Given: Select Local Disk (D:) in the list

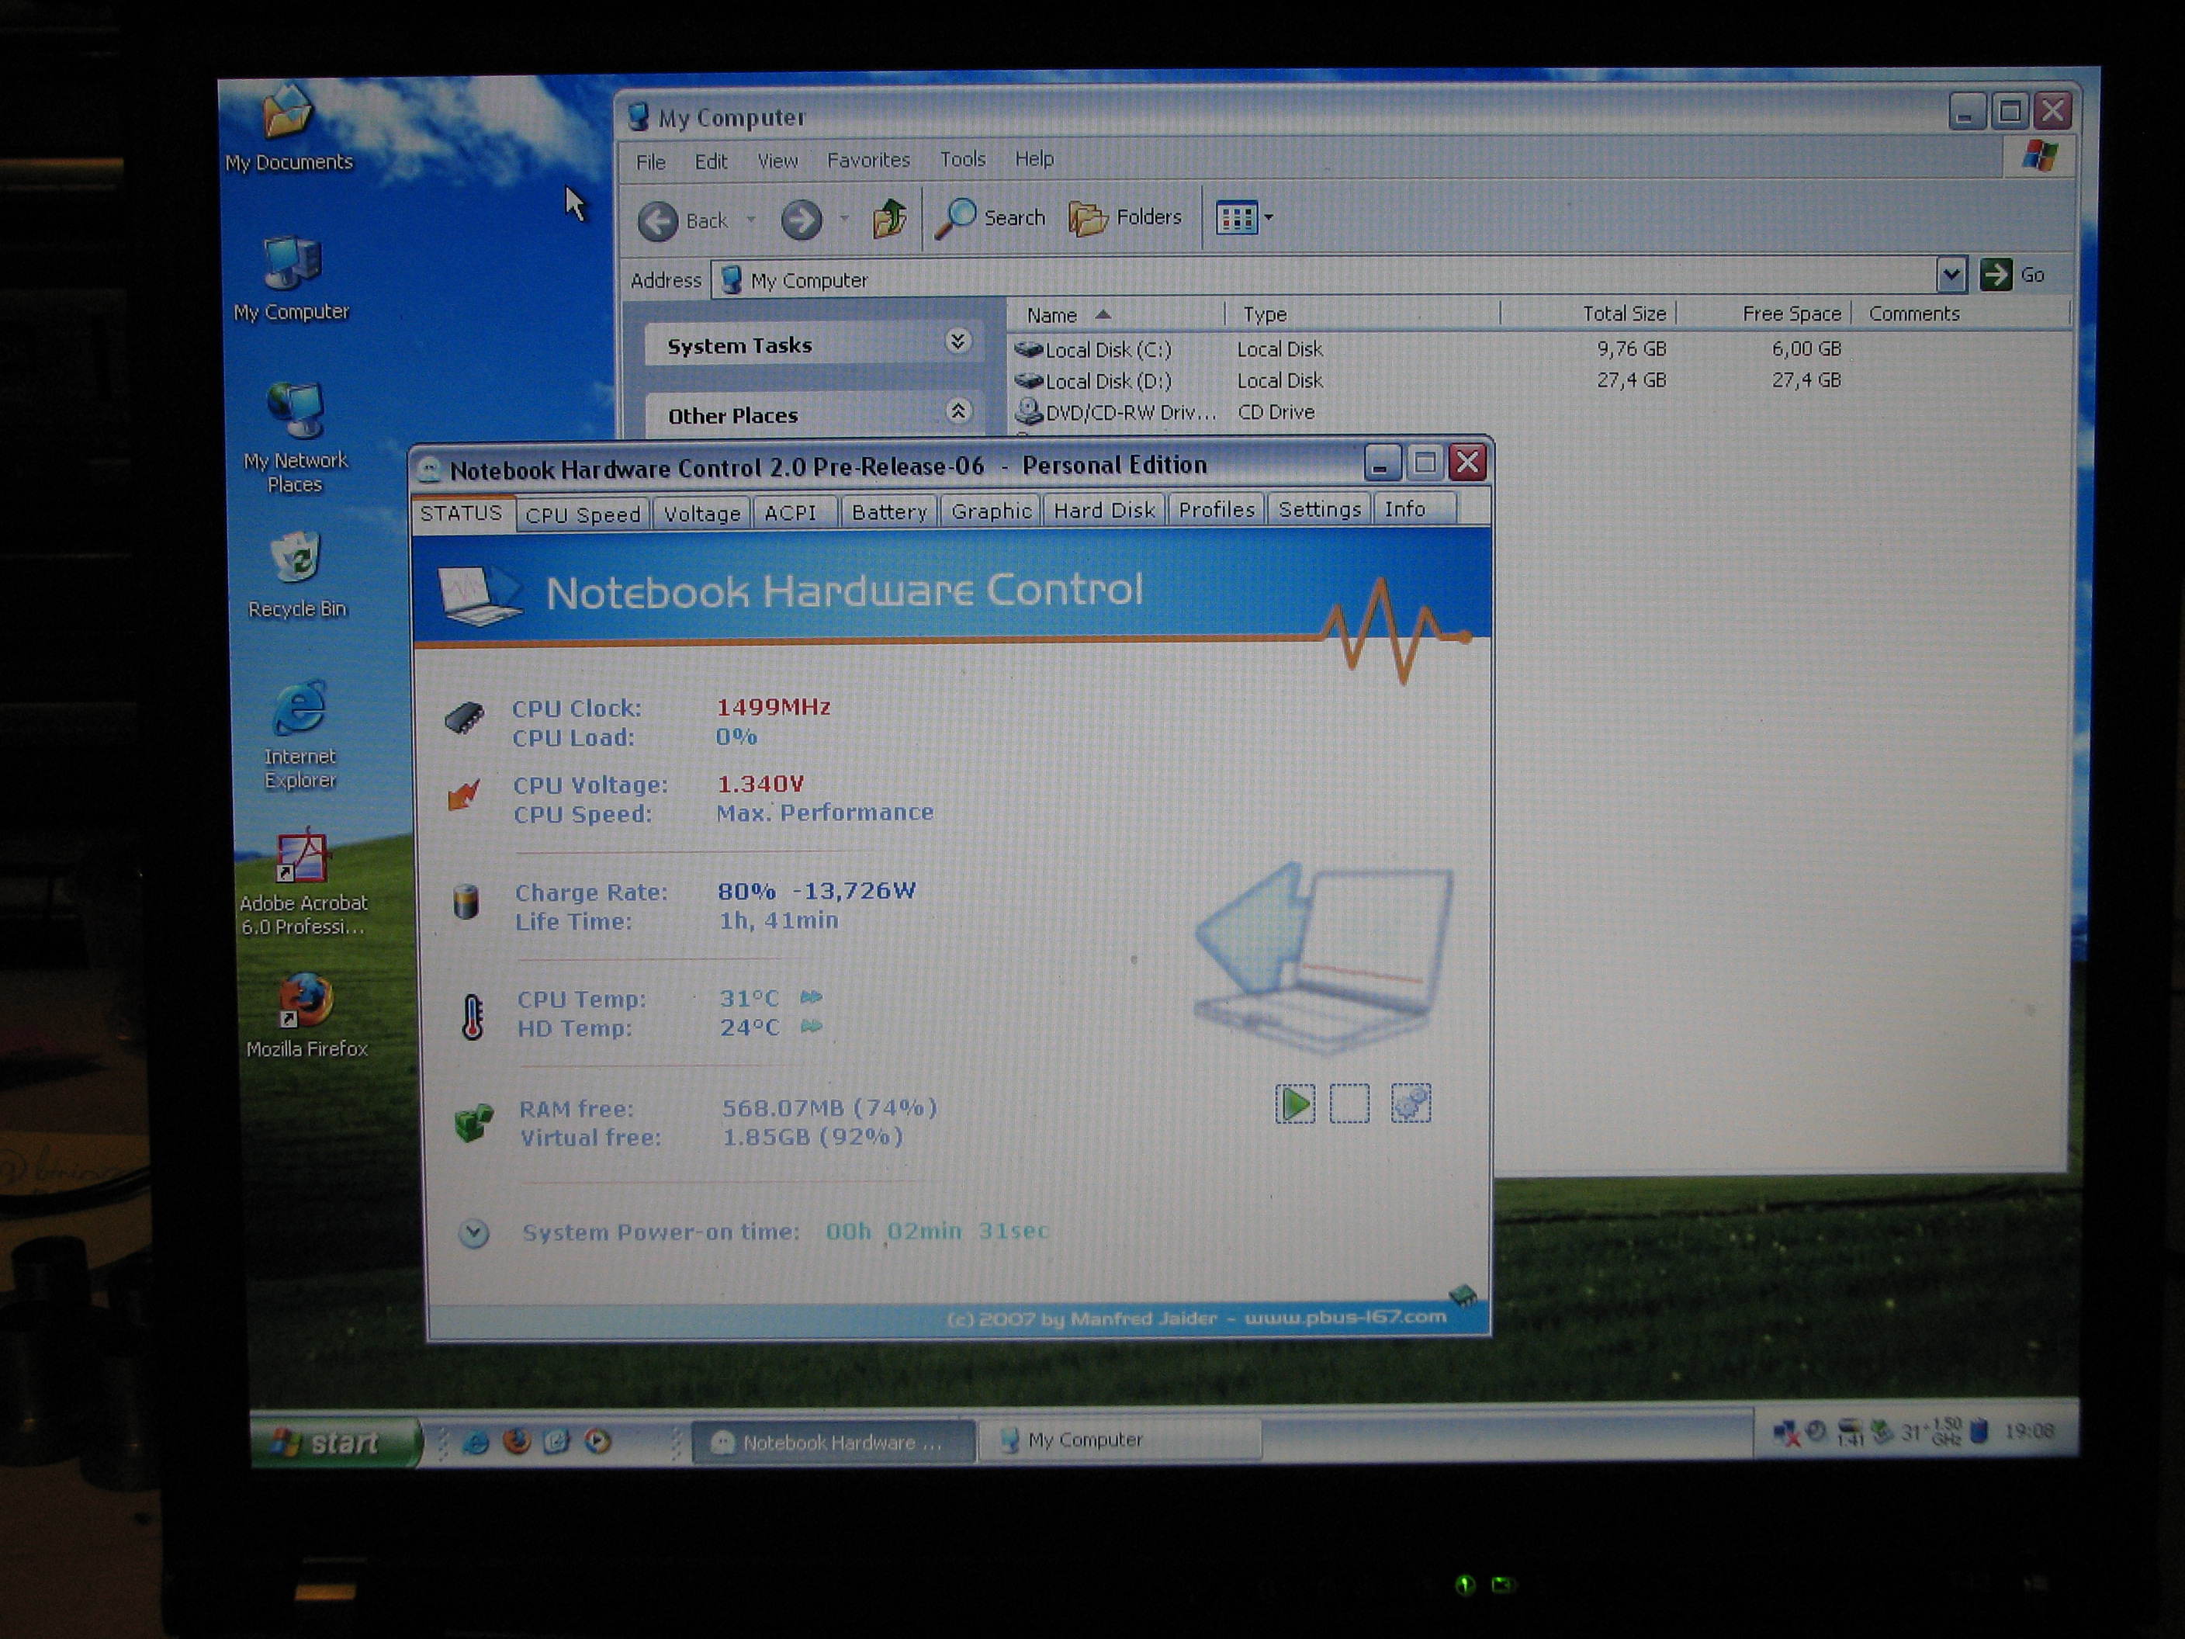Looking at the screenshot, I should click(1093, 381).
